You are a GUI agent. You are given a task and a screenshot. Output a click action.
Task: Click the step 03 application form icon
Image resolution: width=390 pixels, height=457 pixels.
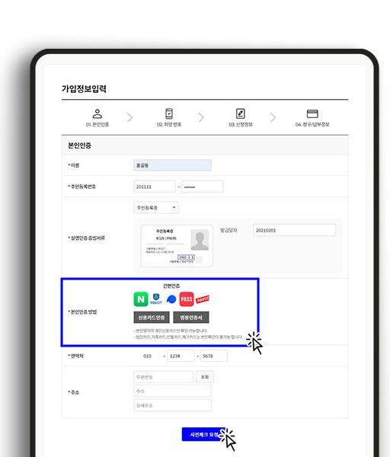click(241, 113)
